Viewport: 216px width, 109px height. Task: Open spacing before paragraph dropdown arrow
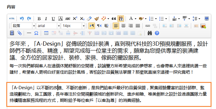coord(179,19)
